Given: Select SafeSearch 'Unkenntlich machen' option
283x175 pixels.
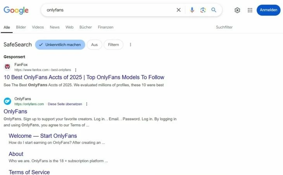Looking at the screenshot, I should 60,45.
